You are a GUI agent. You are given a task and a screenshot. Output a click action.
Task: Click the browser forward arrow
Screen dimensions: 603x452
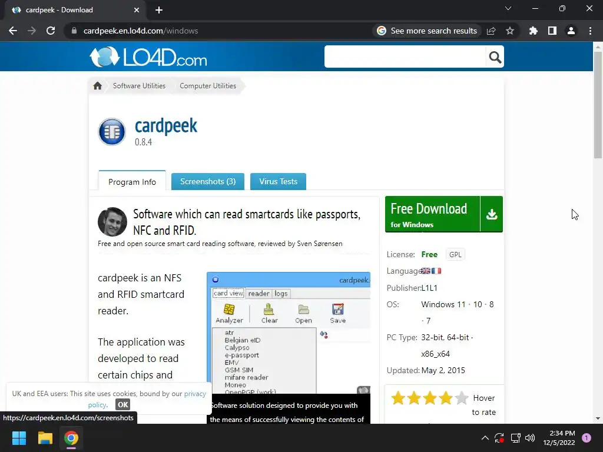[x=32, y=31]
